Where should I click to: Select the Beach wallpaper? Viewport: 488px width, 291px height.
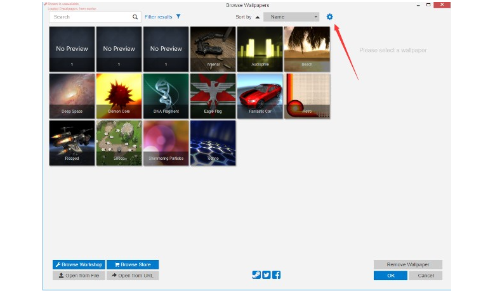click(x=307, y=49)
